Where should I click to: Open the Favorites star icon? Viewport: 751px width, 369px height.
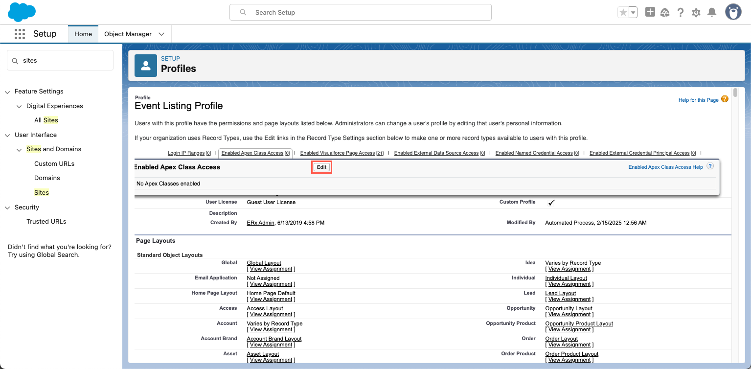pyautogui.click(x=623, y=13)
